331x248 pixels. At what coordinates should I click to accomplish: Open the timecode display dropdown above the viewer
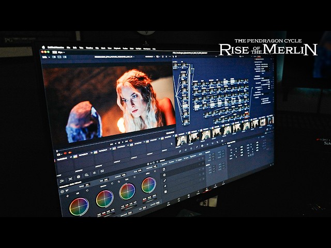tap(149, 56)
